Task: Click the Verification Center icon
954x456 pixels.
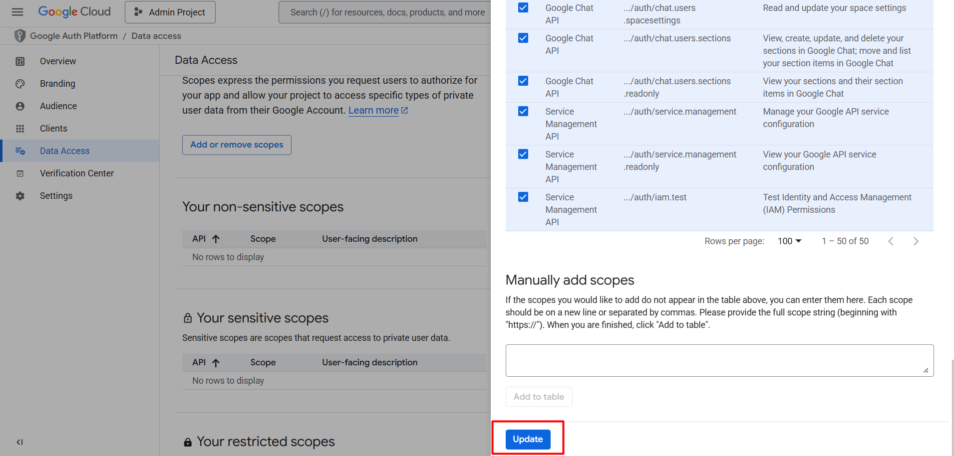Action: (x=20, y=173)
